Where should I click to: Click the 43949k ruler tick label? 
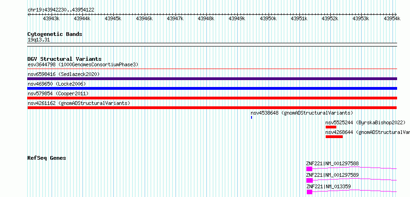[x=237, y=18]
